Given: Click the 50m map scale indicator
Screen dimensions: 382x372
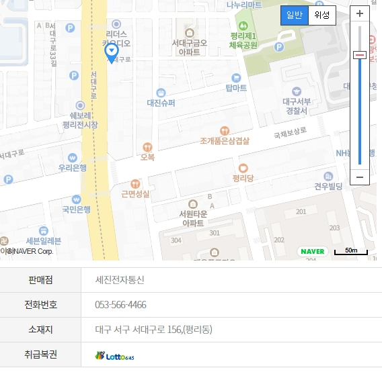Looking at the screenshot, I should [351, 251].
